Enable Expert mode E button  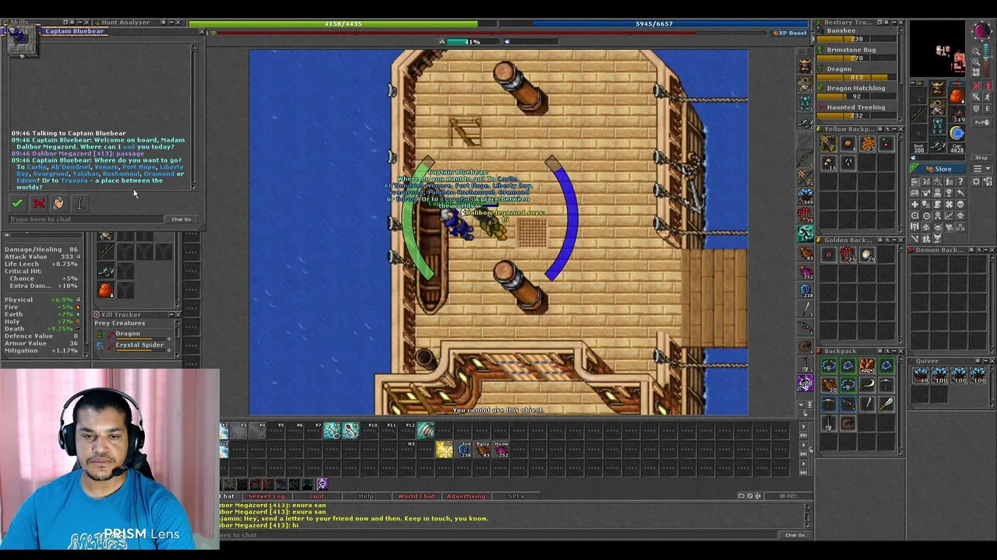pyautogui.click(x=988, y=109)
